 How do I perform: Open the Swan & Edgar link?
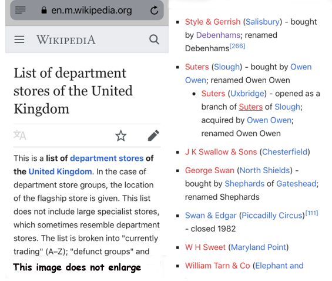click(211, 216)
